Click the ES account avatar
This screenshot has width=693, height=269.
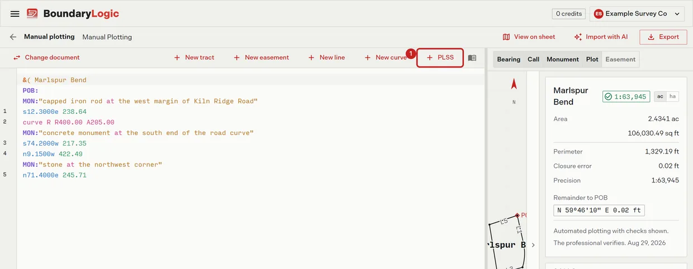(x=599, y=13)
